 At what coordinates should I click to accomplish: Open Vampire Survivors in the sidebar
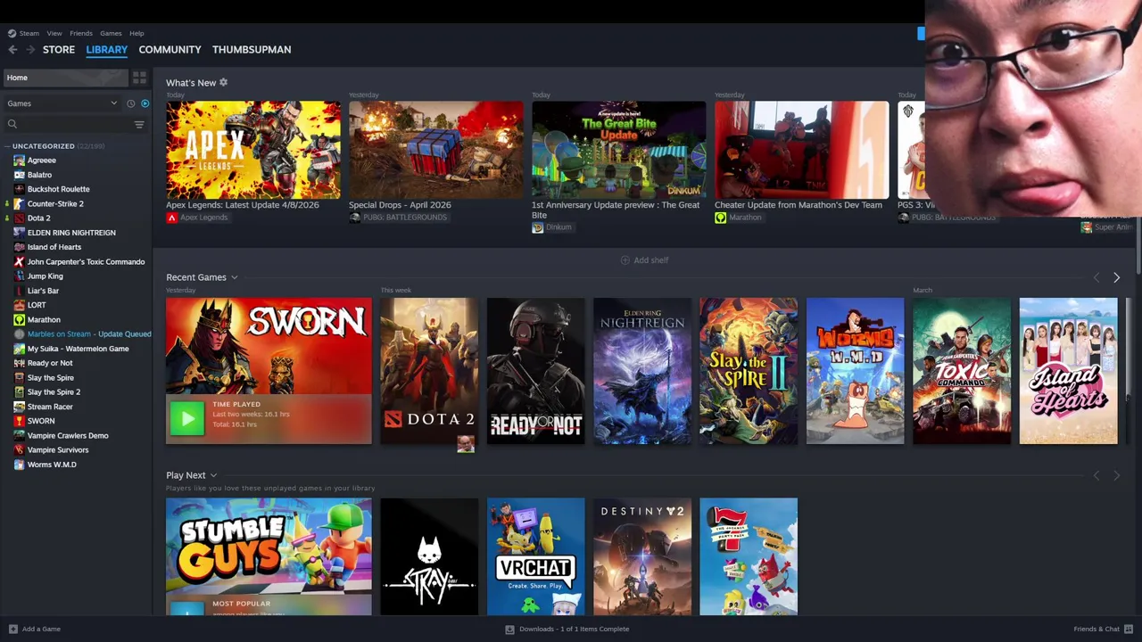(x=58, y=449)
